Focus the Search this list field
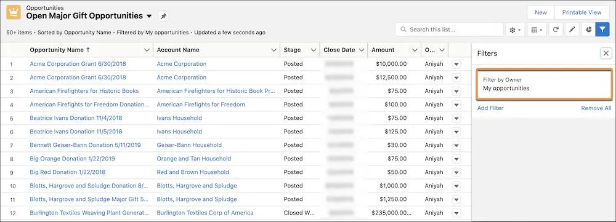The height and width of the screenshot is (222, 616). (449, 30)
